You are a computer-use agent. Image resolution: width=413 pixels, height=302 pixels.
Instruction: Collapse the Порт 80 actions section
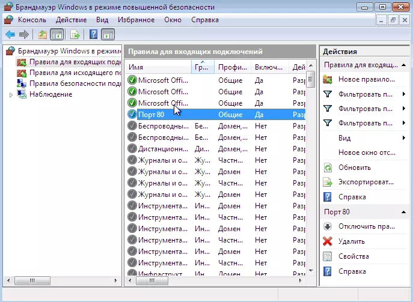[x=402, y=212]
